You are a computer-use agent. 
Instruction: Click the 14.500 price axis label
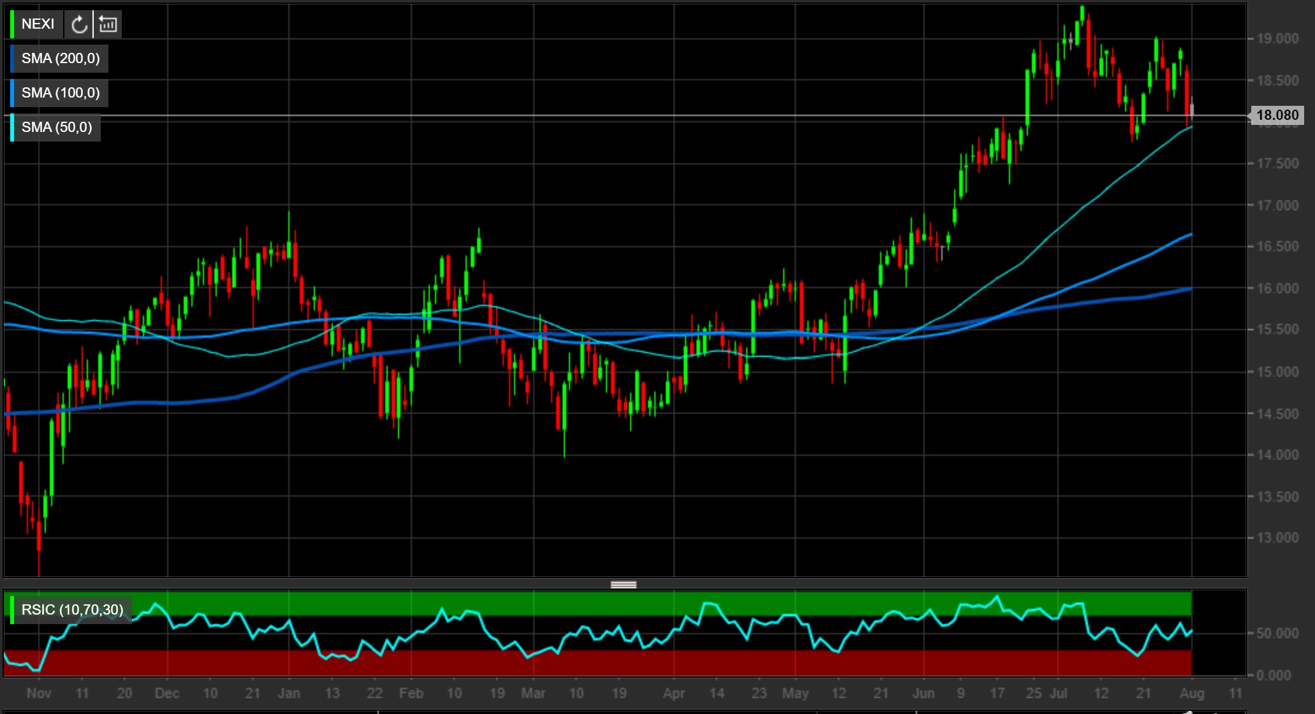coord(1277,414)
